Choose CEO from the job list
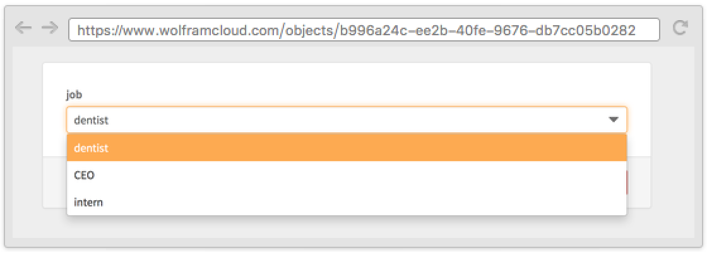 click(x=346, y=175)
